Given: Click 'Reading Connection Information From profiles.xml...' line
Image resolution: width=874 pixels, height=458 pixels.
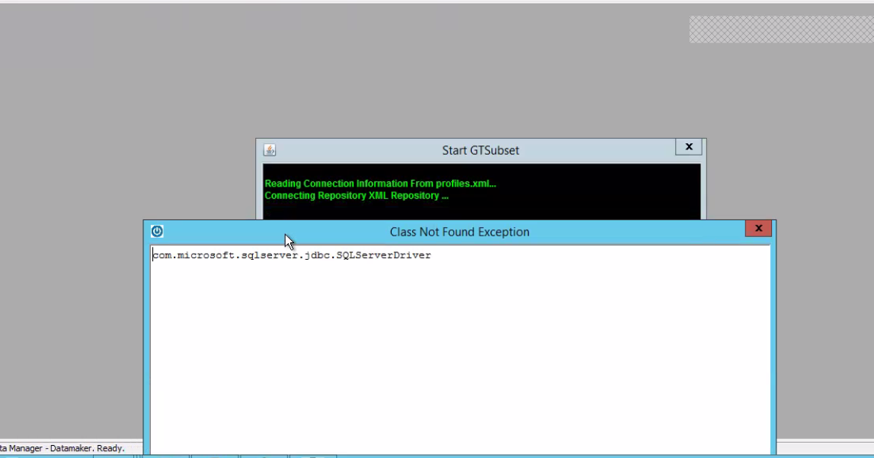Looking at the screenshot, I should point(380,184).
